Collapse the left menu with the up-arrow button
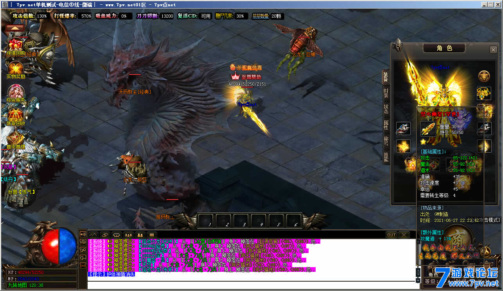The height and width of the screenshot is (291, 503). pyautogui.click(x=15, y=28)
